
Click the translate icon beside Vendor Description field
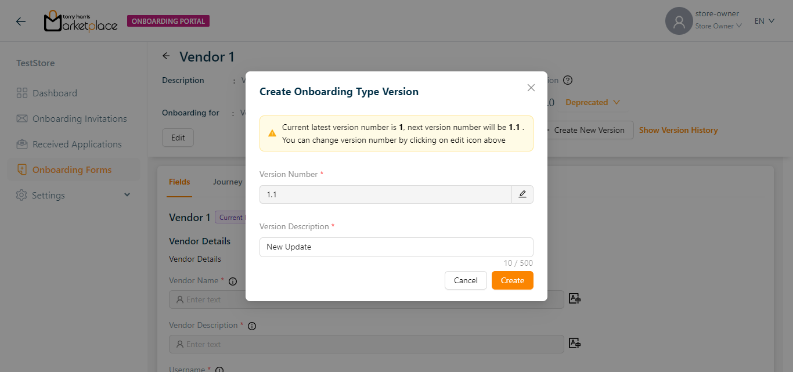click(x=574, y=344)
